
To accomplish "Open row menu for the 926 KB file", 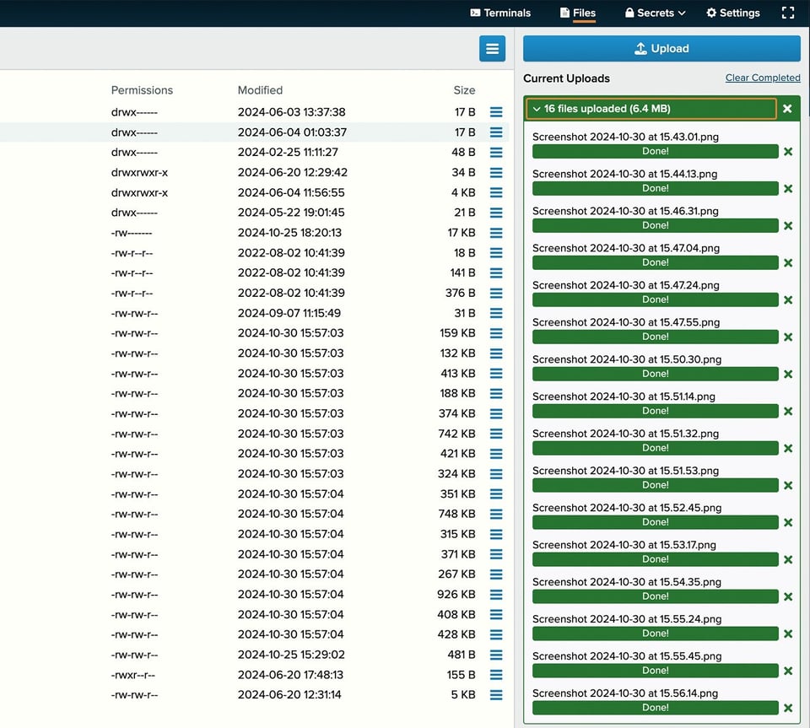I will (496, 594).
